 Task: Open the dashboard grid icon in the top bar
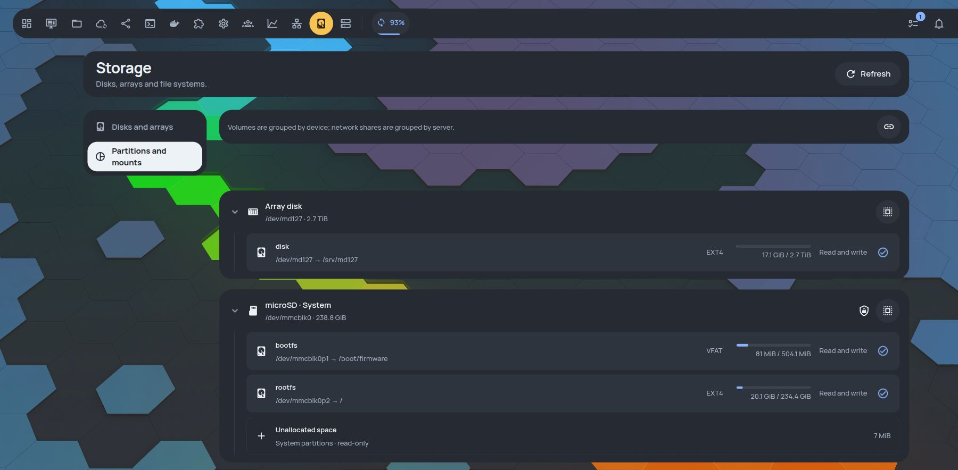27,23
